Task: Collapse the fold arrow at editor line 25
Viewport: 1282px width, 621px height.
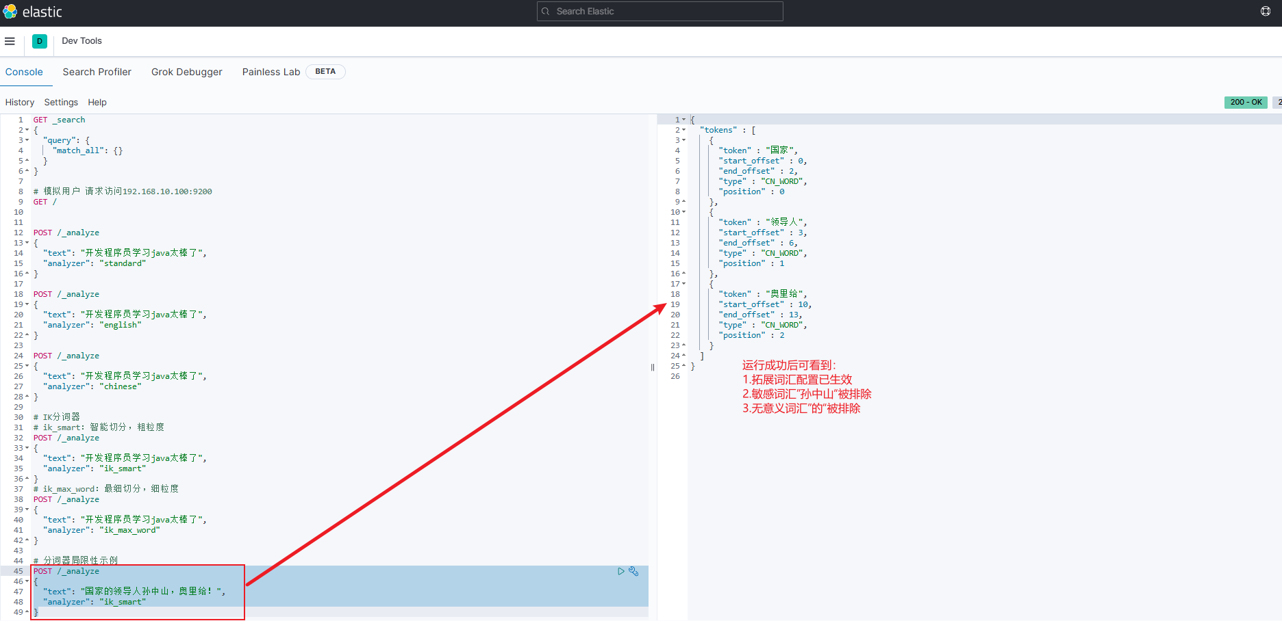Action: coord(27,366)
